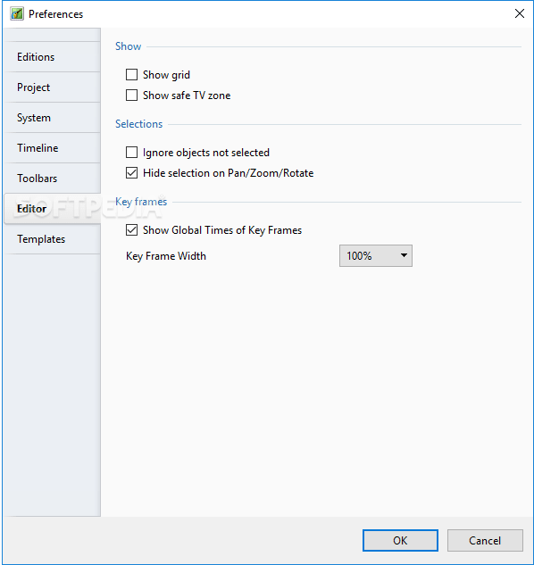Close the Preferences dialog
The height and width of the screenshot is (565, 534).
point(520,13)
